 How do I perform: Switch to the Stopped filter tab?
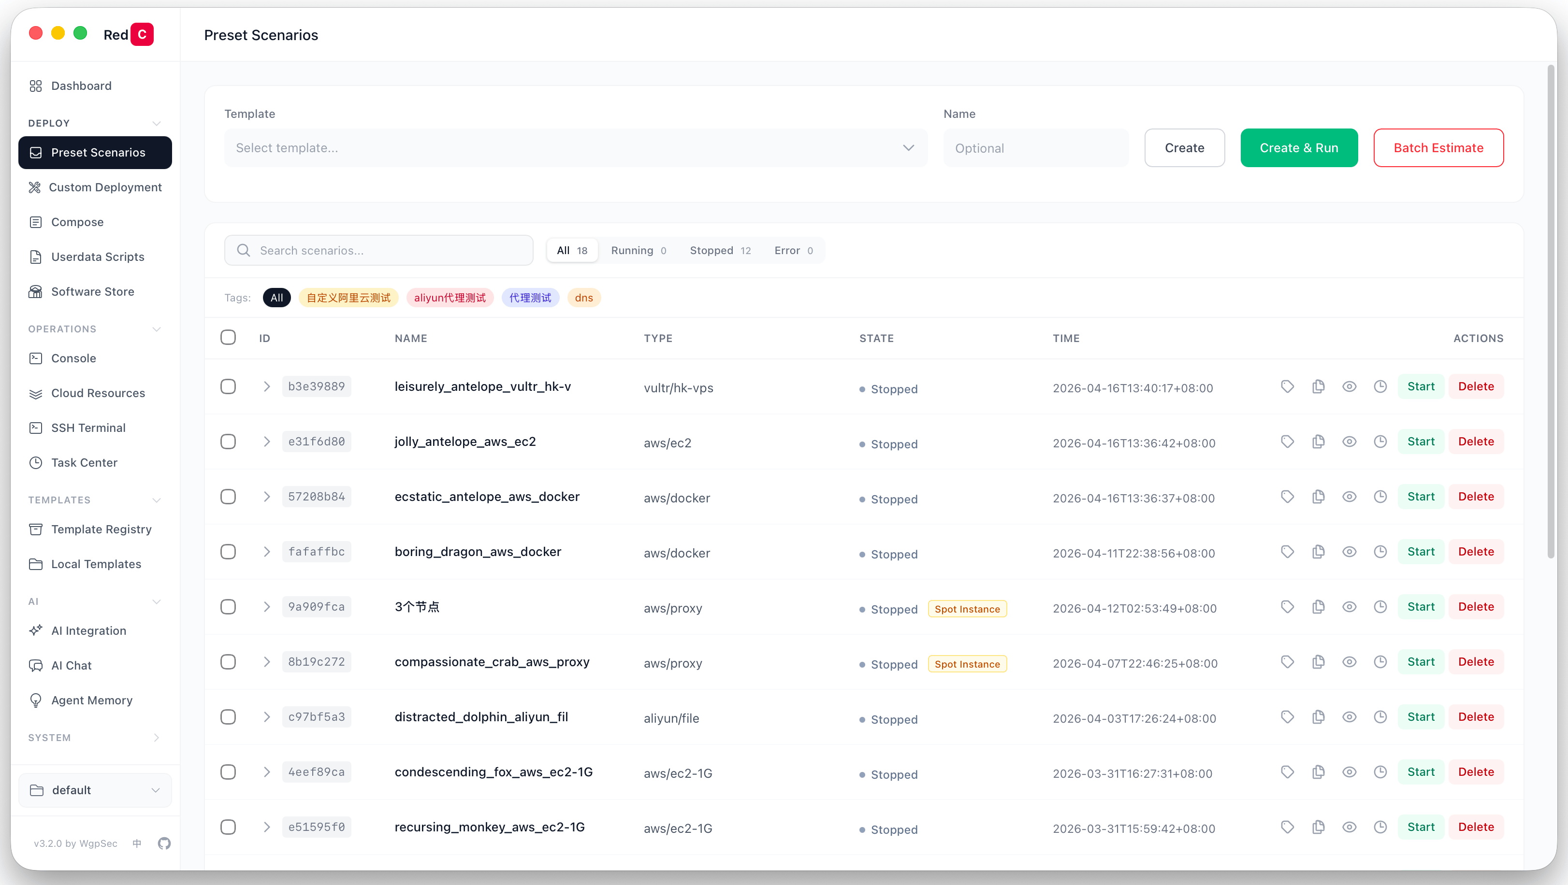coord(721,250)
